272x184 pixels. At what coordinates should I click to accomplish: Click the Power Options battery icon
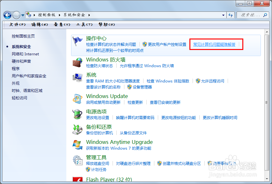point(77,114)
